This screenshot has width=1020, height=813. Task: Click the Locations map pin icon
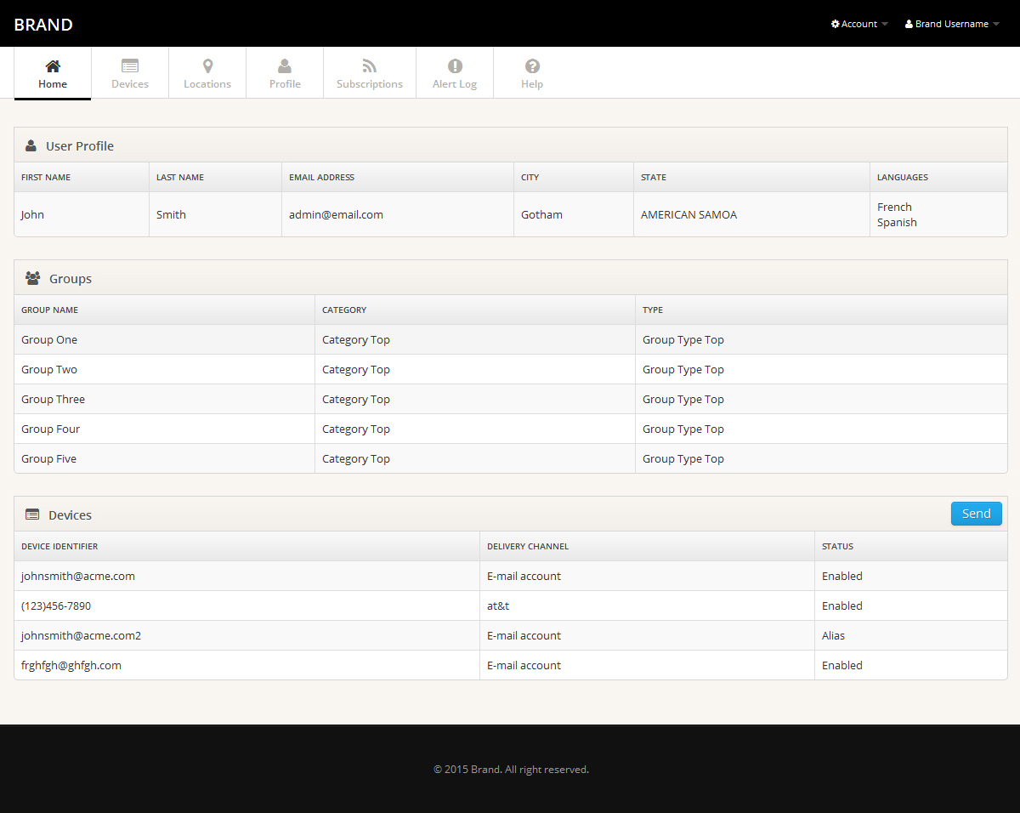point(207,65)
